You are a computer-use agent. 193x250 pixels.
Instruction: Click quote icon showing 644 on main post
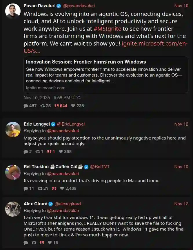pos(57,106)
